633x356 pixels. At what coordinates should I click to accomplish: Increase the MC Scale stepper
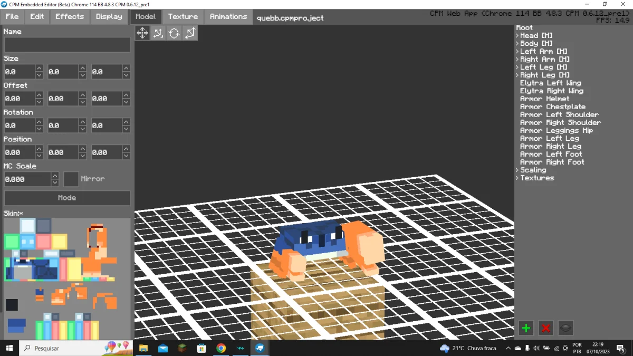tap(55, 176)
